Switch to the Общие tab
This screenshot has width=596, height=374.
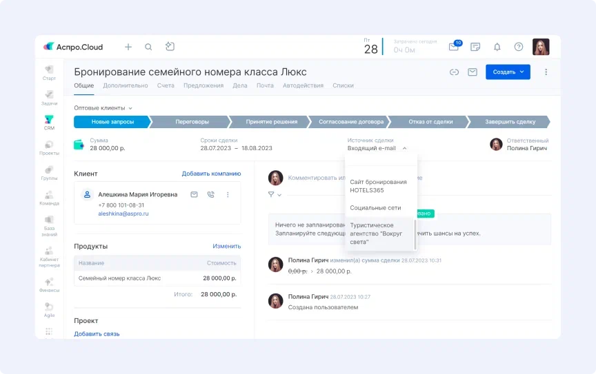coord(83,85)
